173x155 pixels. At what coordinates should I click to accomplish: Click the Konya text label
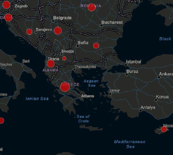162,97
